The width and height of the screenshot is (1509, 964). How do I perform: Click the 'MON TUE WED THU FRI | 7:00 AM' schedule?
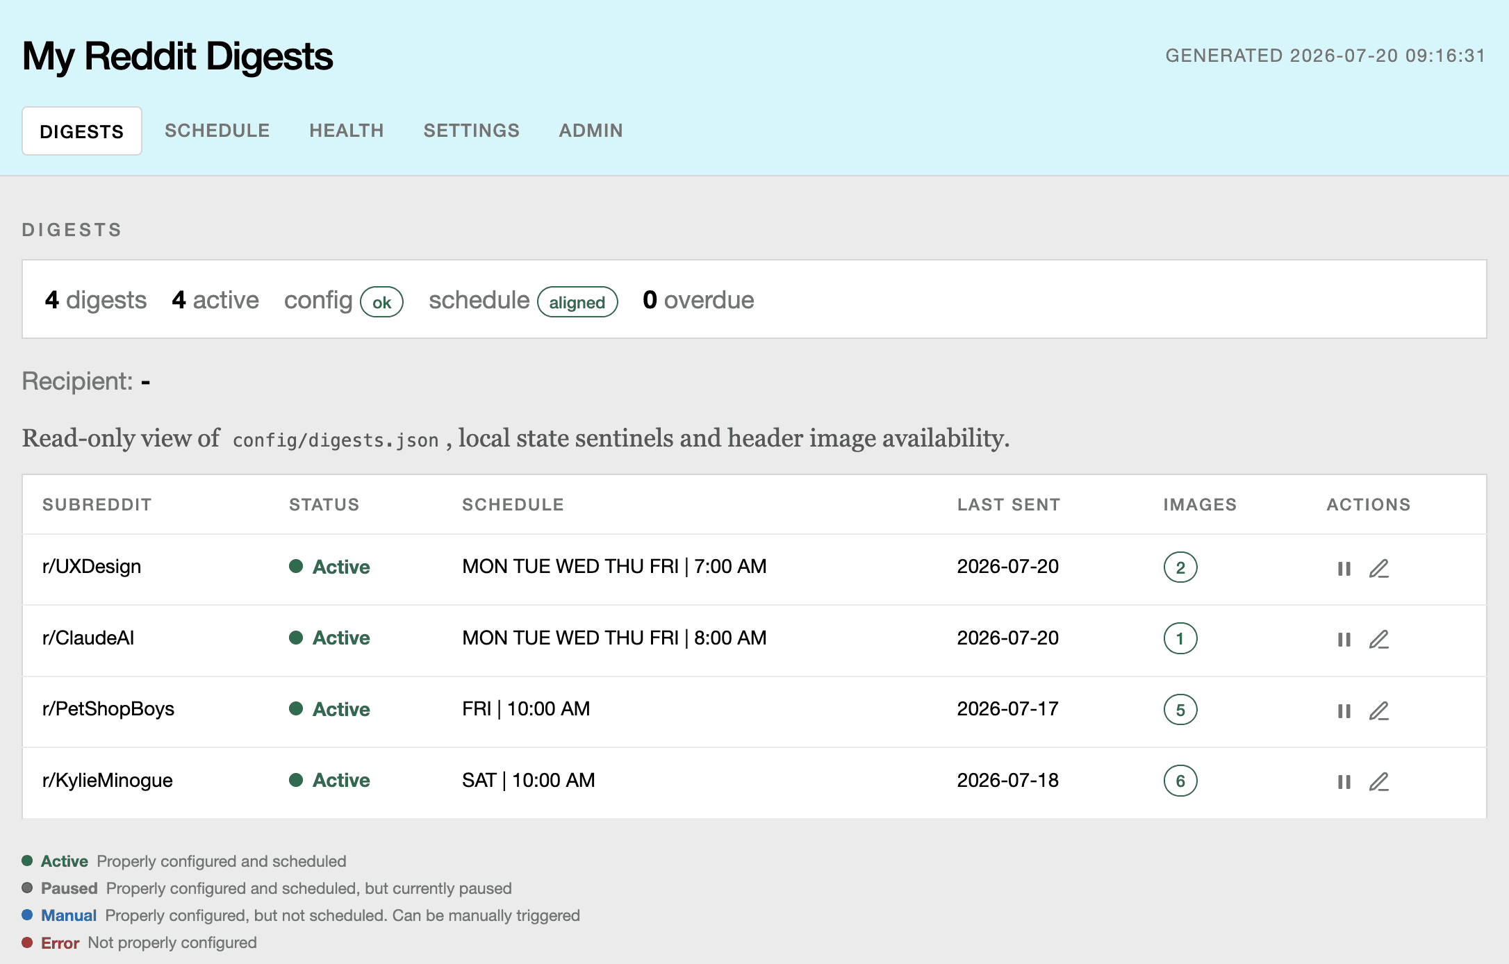[615, 567]
